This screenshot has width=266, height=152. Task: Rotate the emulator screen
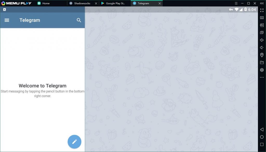[262, 32]
